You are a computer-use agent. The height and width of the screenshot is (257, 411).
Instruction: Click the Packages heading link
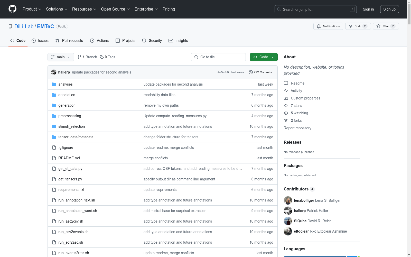click(x=293, y=166)
